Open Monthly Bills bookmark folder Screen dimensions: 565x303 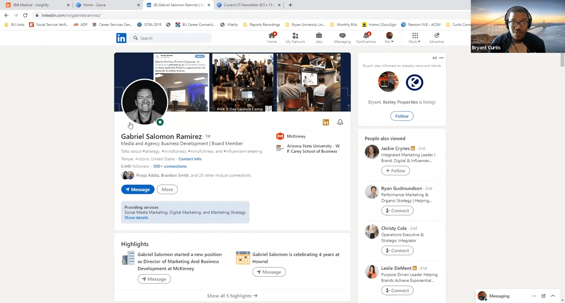(x=343, y=25)
